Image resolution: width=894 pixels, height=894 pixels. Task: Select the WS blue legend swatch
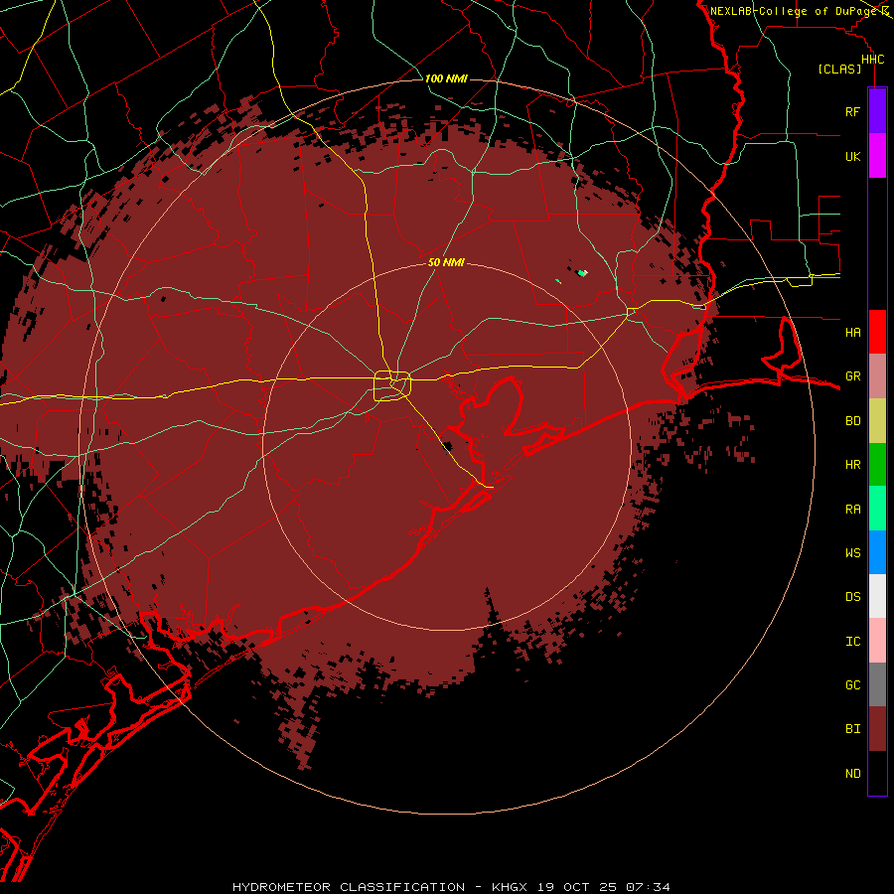point(877,552)
